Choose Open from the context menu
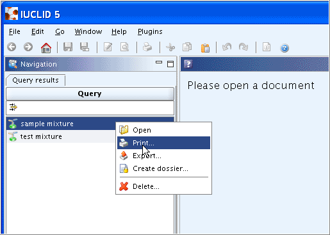330x235 pixels. coord(163,130)
